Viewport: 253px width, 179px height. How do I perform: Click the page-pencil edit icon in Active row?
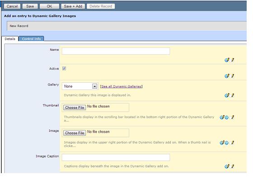232,76
